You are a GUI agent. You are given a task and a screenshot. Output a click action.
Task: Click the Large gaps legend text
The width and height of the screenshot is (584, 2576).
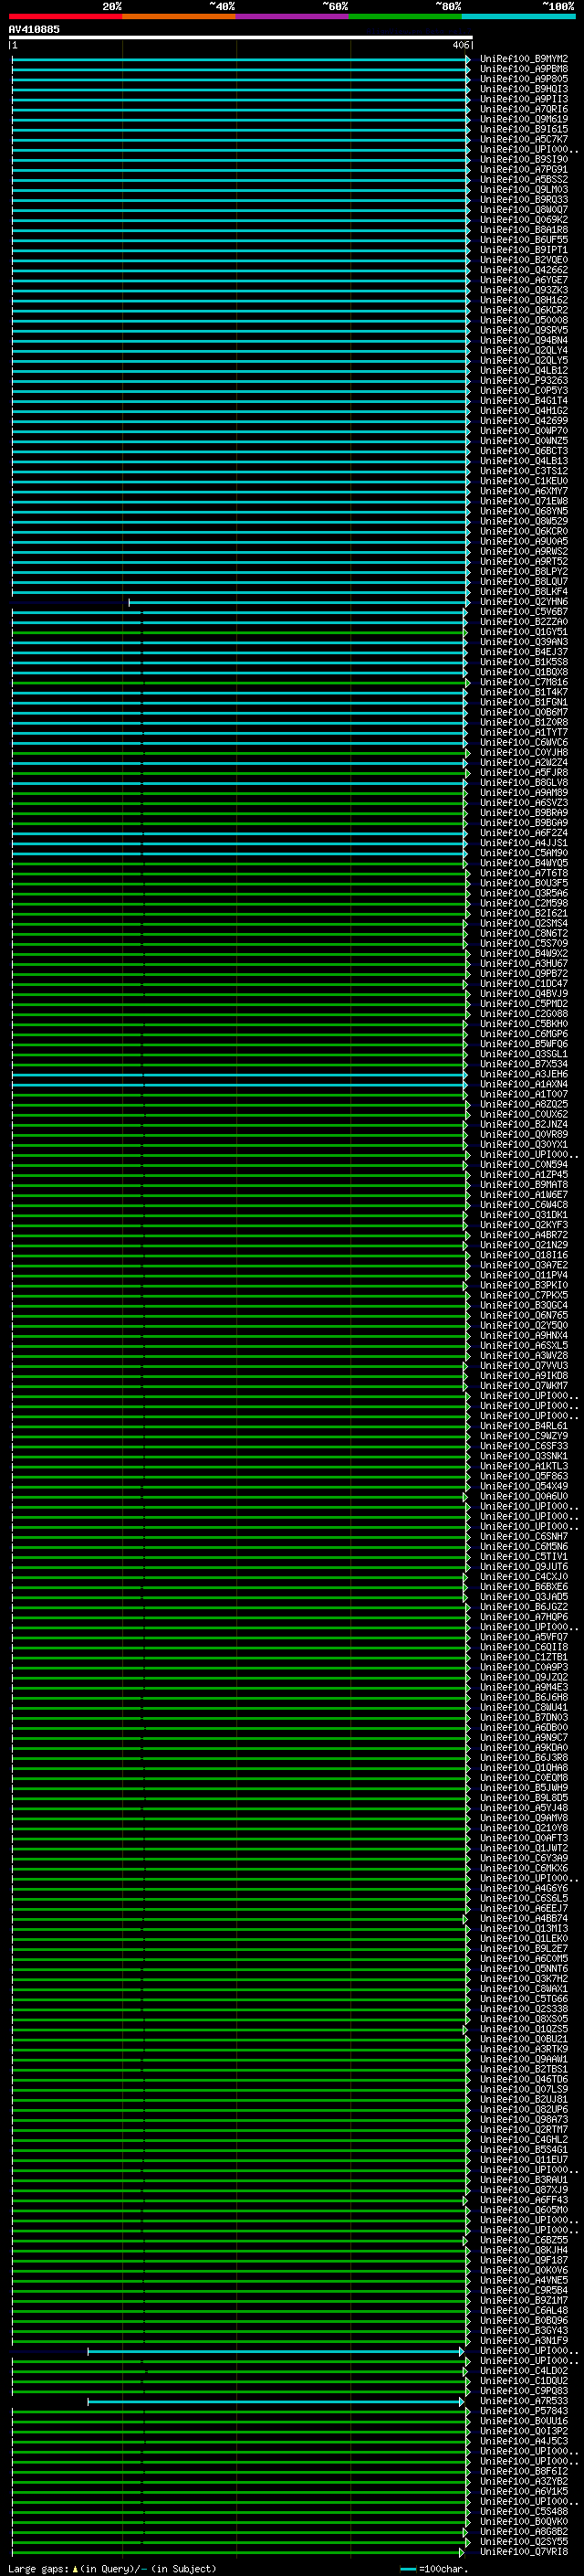pyautogui.click(x=112, y=2569)
